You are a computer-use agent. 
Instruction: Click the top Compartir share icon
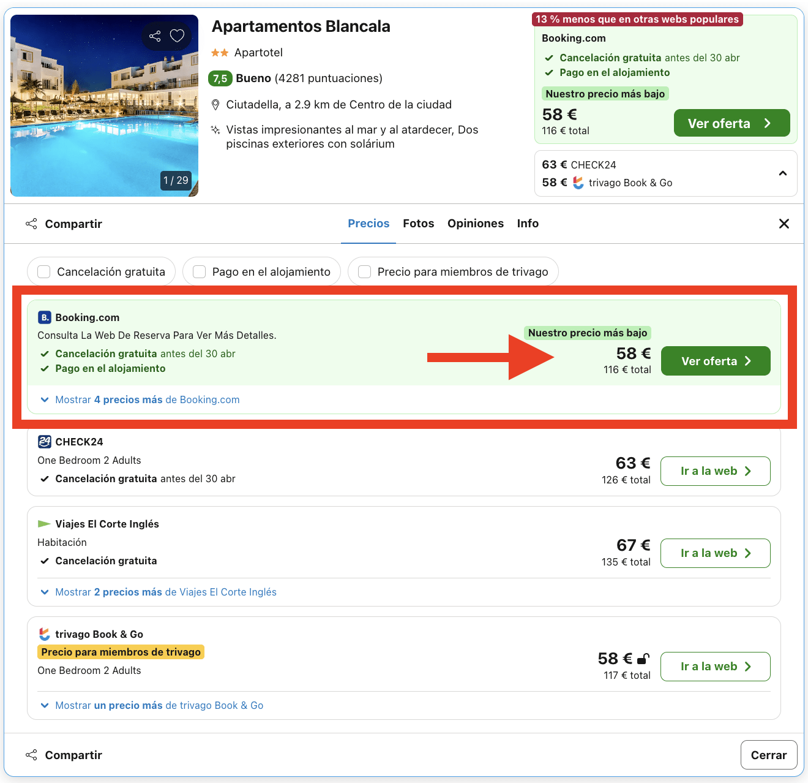[x=31, y=224]
